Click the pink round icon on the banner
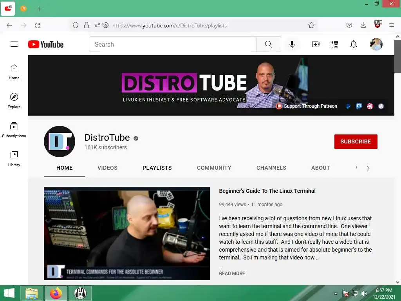The height and width of the screenshot is (301, 401). pos(370,106)
